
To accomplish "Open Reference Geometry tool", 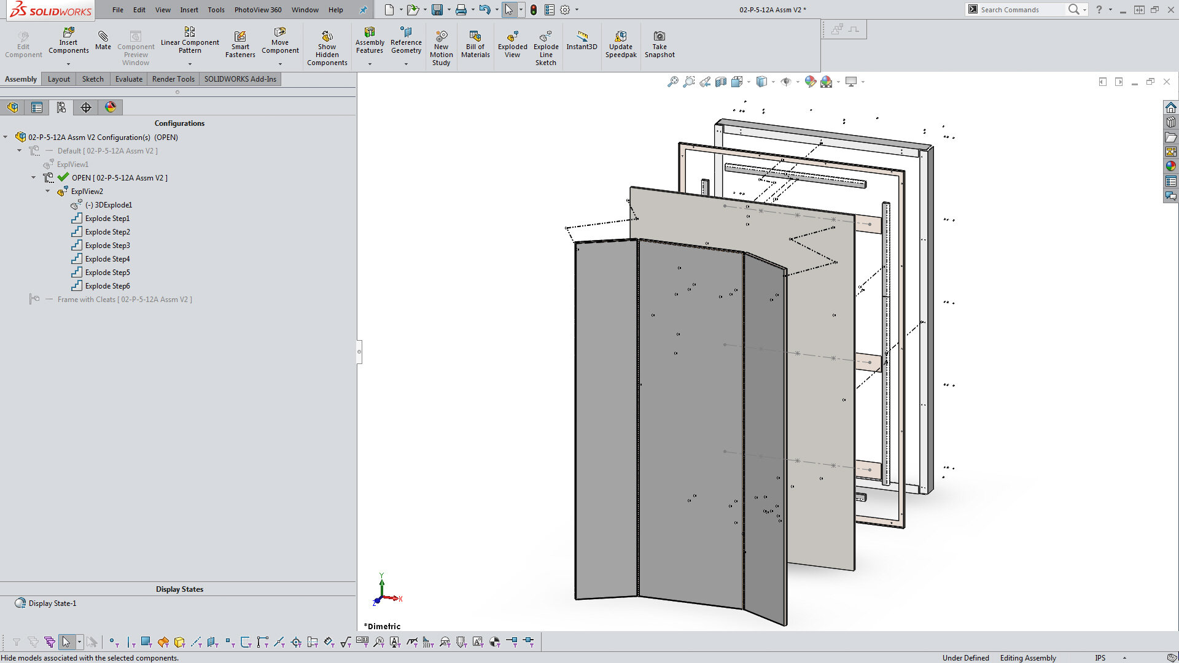I will tap(406, 41).
